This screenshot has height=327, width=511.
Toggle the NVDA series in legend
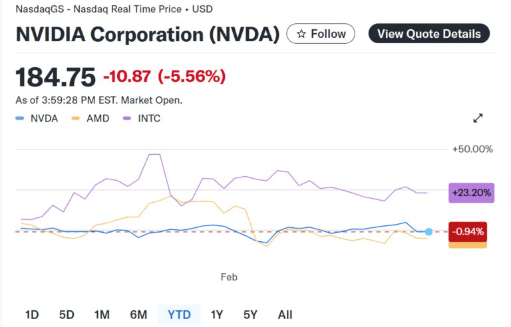37,118
